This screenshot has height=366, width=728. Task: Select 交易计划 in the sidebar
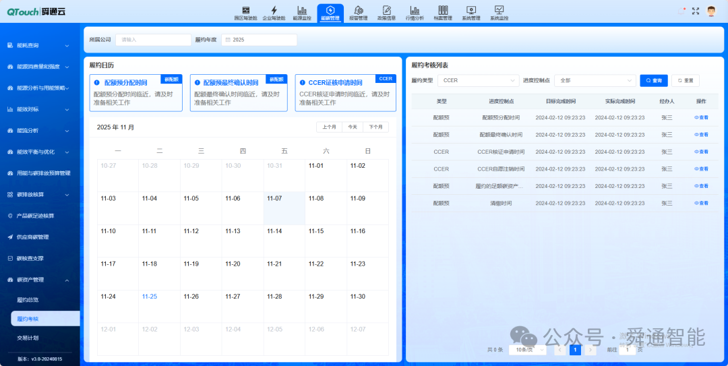click(28, 337)
